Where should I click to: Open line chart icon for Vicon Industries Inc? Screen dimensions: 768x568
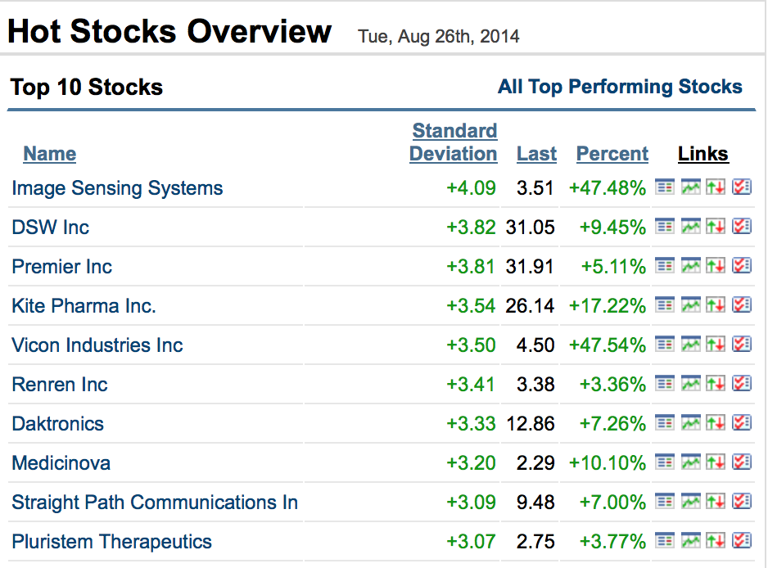pos(690,344)
